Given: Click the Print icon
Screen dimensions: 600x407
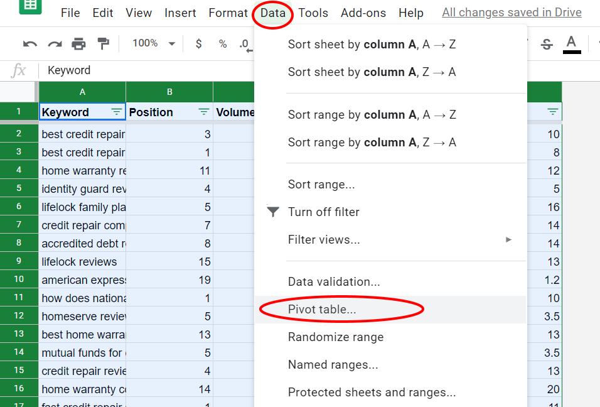Looking at the screenshot, I should pos(79,44).
